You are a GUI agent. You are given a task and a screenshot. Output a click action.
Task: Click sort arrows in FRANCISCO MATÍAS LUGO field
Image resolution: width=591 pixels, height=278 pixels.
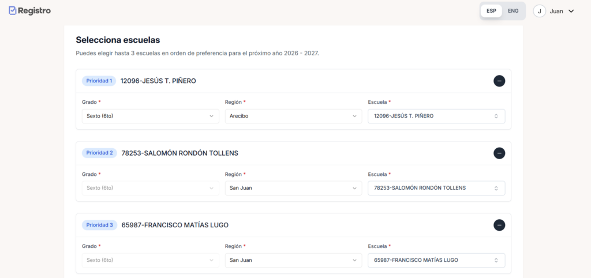496,260
